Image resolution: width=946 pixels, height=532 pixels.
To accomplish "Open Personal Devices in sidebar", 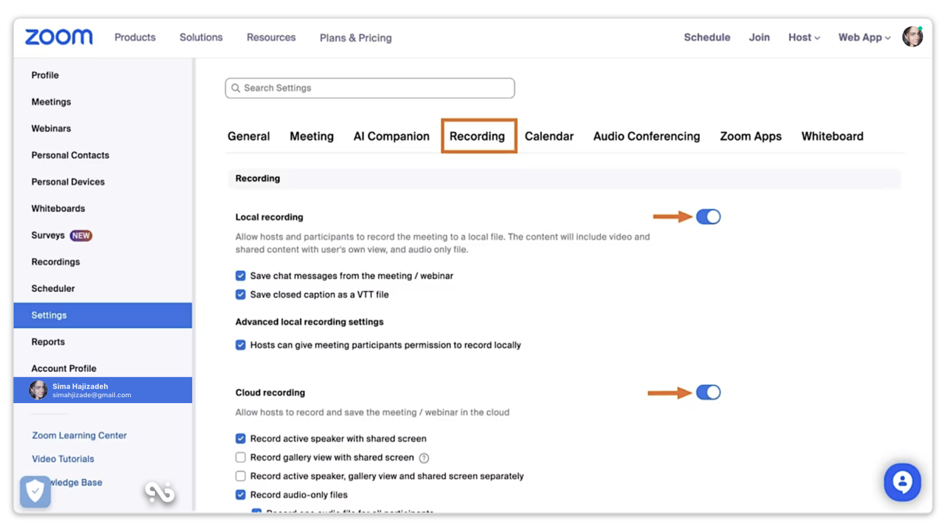I will pyautogui.click(x=68, y=181).
